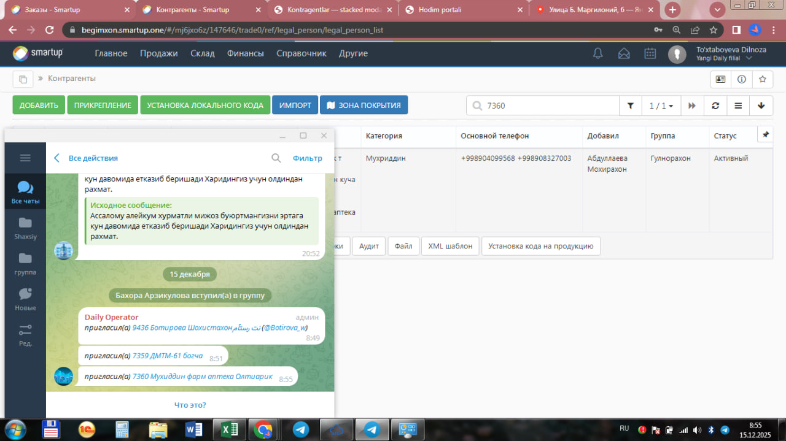Screen dimensions: 786x441
Task: Open группа folder in Telegram sidebar
Action: point(25,263)
